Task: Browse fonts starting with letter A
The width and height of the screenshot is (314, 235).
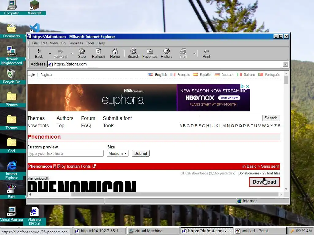Action: pos(181,126)
